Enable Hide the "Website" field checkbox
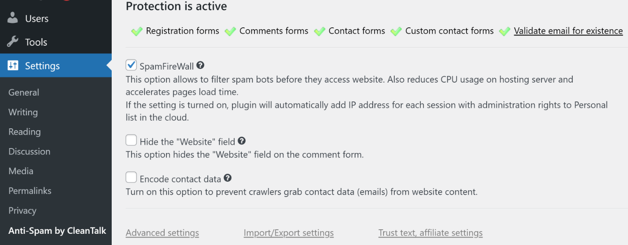This screenshot has width=628, height=245. tap(131, 141)
